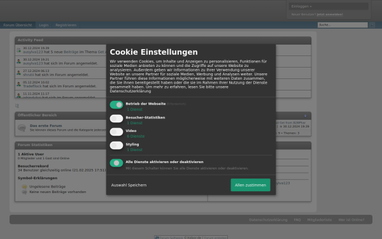Screen dimensions: 382x239
Task: Click ausylva123 new posts activity icon
Action: pyautogui.click(x=18, y=50)
